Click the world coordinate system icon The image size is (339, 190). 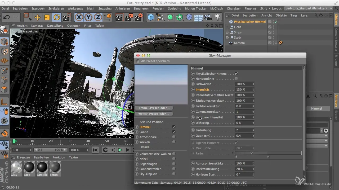(108, 18)
